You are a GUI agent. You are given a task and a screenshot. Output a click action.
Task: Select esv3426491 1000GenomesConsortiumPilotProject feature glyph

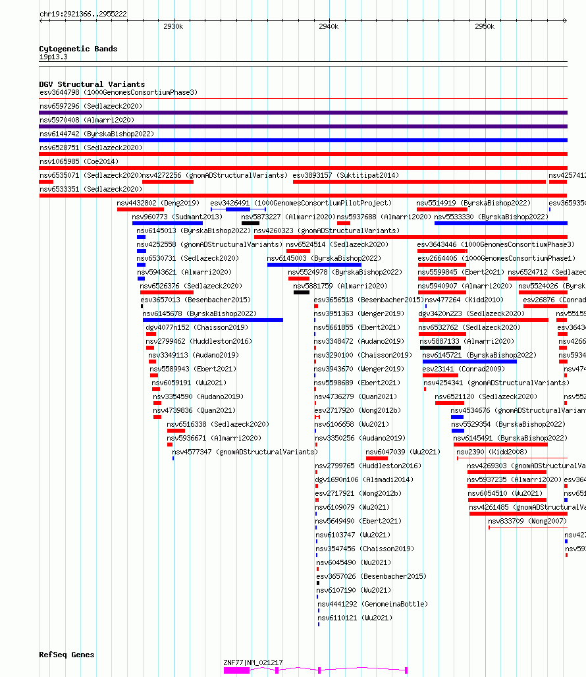[x=238, y=209]
